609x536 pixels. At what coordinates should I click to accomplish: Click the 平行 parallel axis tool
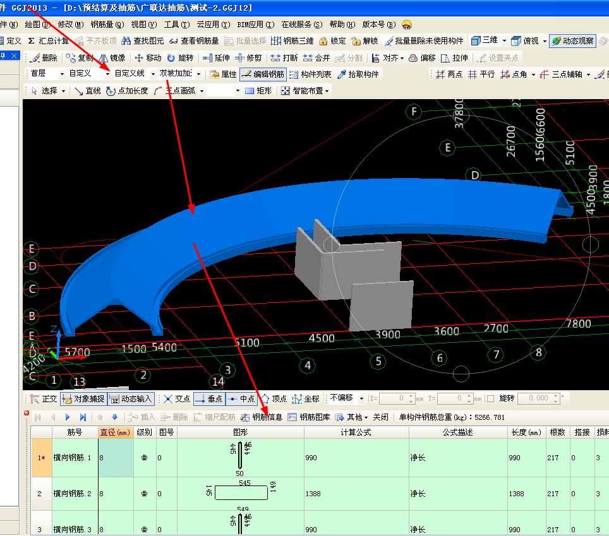click(x=481, y=74)
